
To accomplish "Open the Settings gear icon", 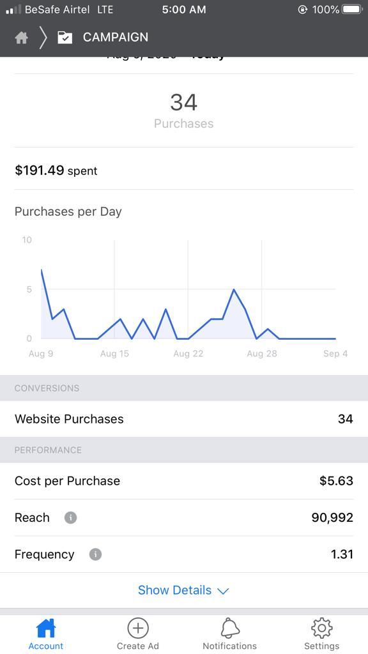I will 322,628.
